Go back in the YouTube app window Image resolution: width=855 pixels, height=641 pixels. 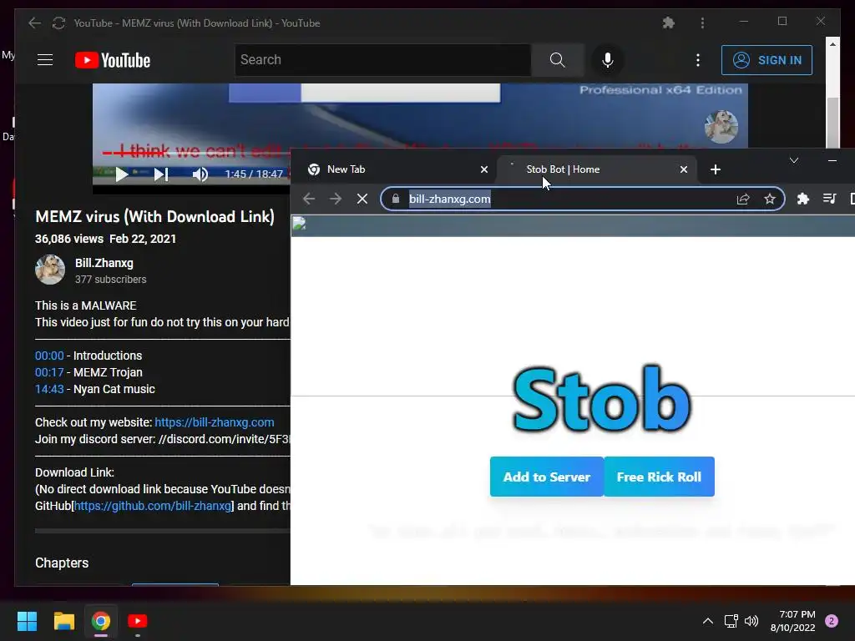click(34, 23)
